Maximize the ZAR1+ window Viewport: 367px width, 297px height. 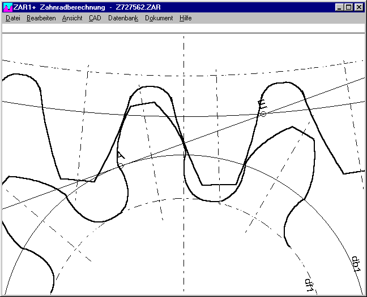pos(348,7)
